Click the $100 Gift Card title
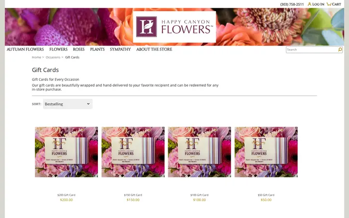Screen dimensions: 349x218 pyautogui.click(x=199, y=195)
